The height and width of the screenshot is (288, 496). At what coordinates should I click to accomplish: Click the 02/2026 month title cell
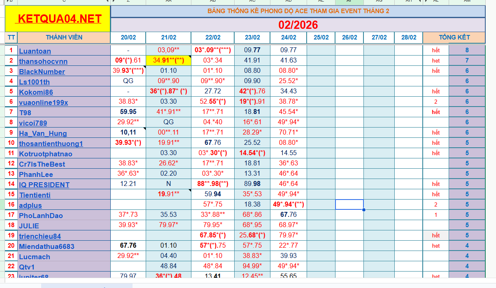pos(298,25)
